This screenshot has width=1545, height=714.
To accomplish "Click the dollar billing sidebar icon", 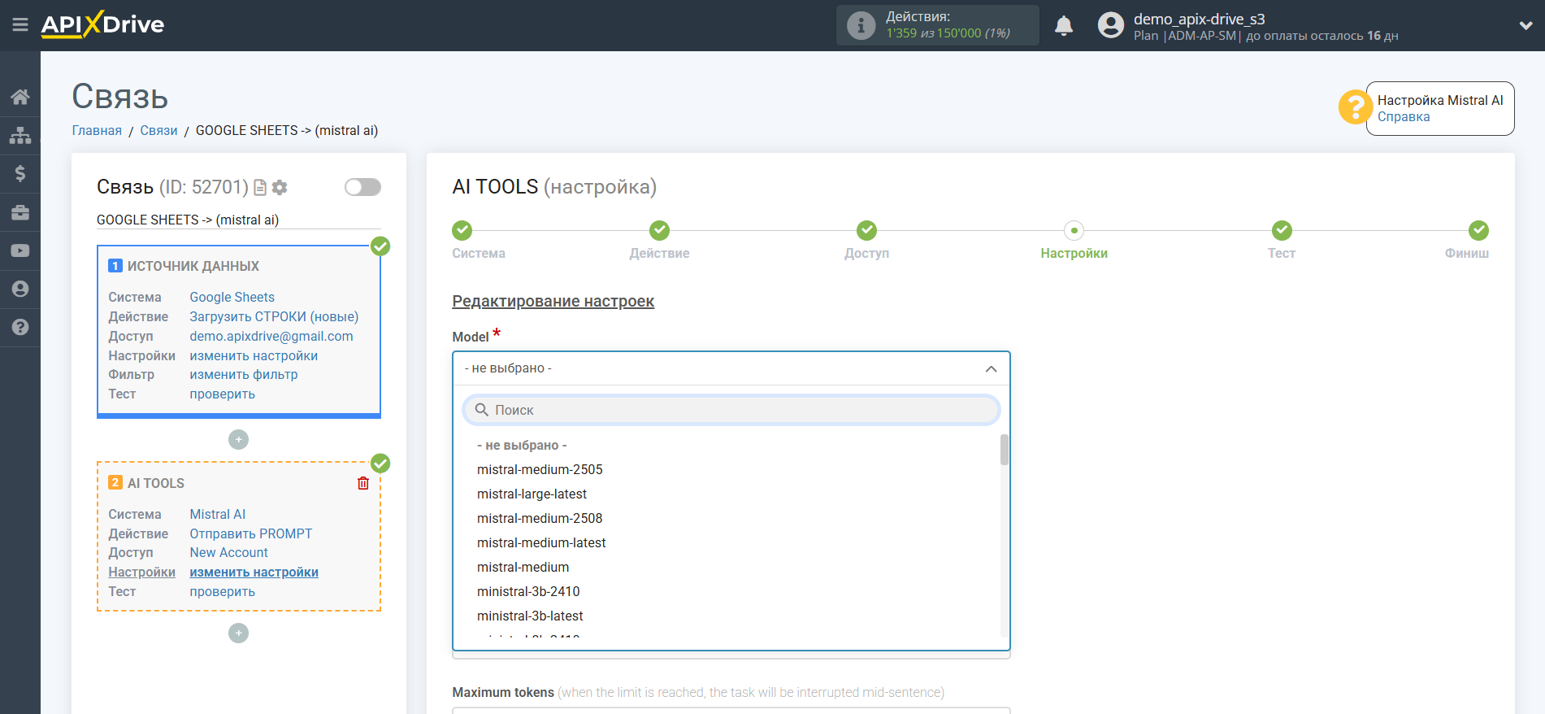I will 20,174.
